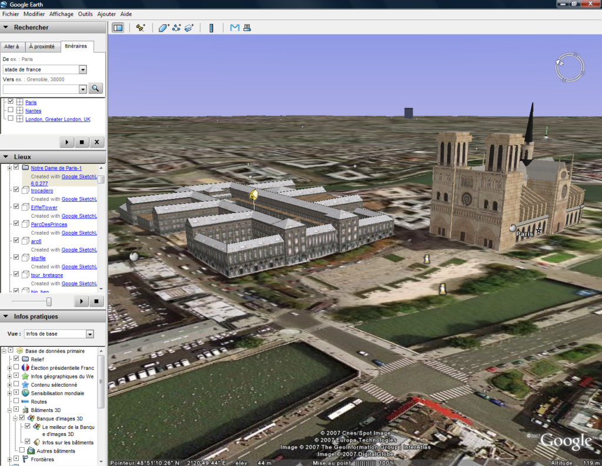Click the skpfile place link
The height and width of the screenshot is (466, 602).
coord(38,258)
